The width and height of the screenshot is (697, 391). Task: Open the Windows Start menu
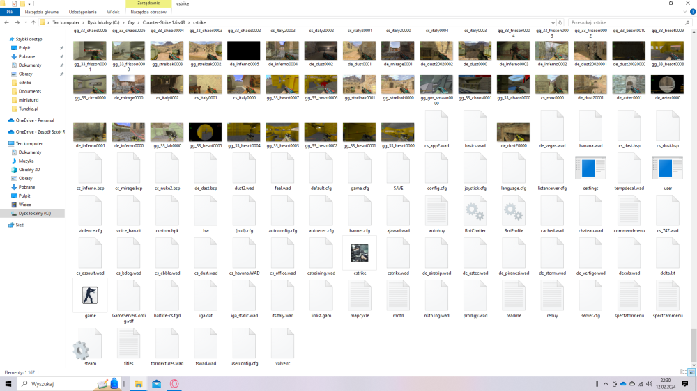tap(8, 384)
